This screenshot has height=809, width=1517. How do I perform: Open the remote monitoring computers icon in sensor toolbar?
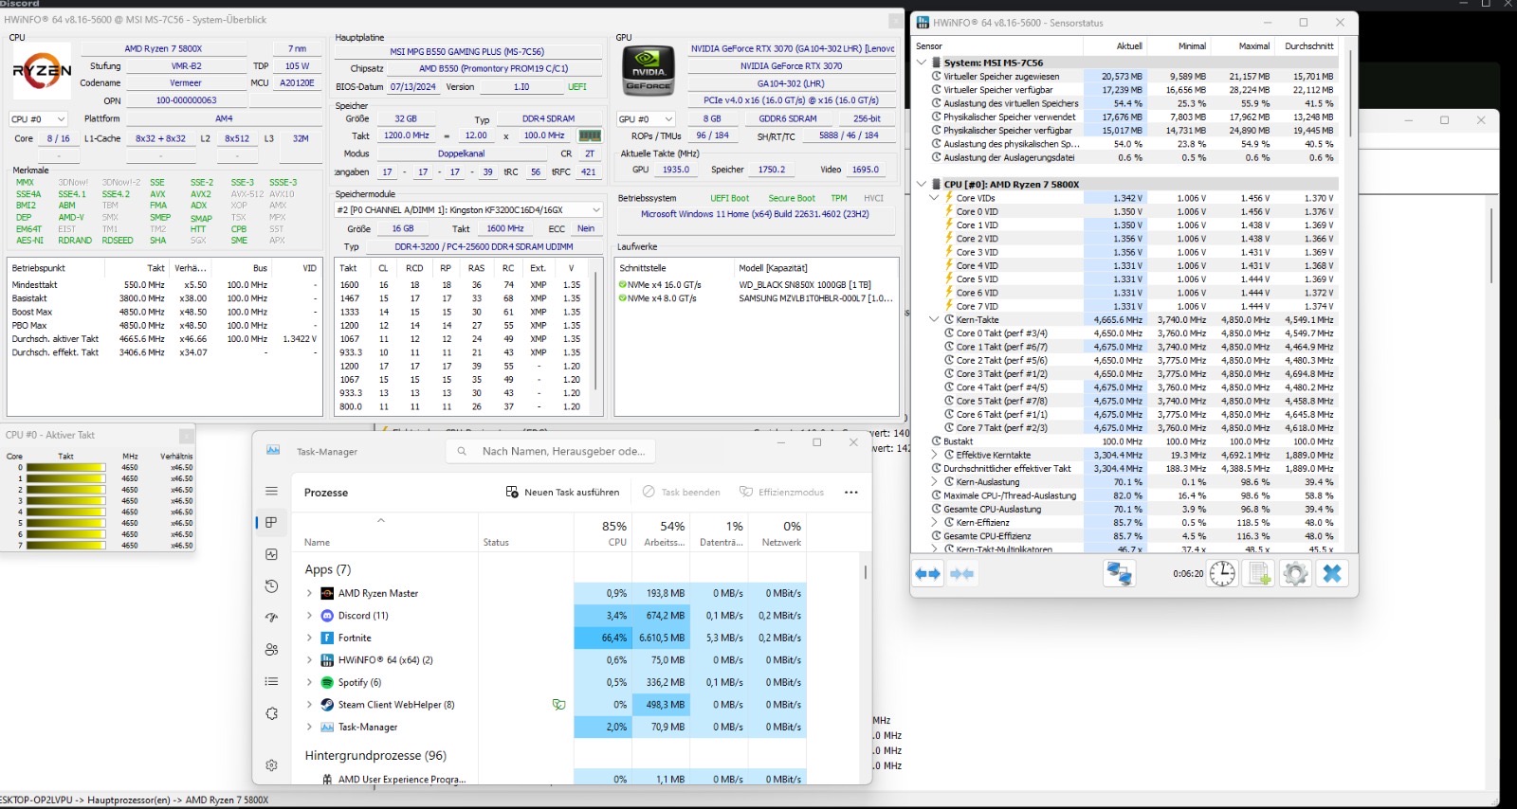[x=1120, y=573]
